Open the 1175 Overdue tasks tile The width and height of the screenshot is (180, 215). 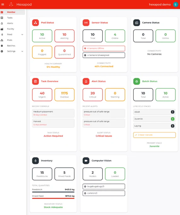point(64,95)
